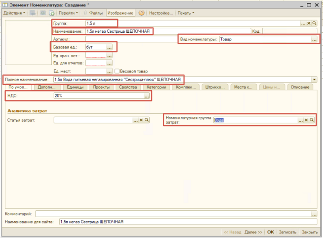Clear Номенклатурная группа затрат with X

[306, 120]
